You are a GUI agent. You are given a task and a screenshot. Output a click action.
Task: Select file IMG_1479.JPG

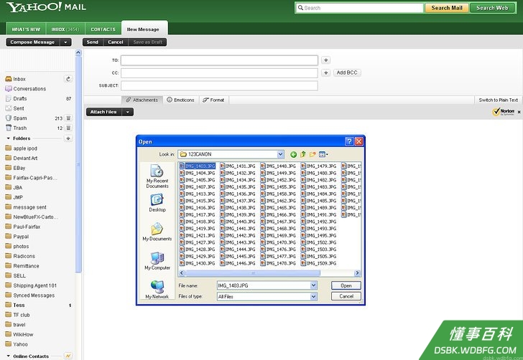click(318, 166)
